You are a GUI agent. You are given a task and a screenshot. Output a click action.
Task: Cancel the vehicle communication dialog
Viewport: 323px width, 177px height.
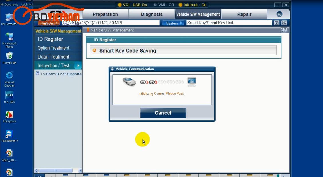click(x=163, y=113)
